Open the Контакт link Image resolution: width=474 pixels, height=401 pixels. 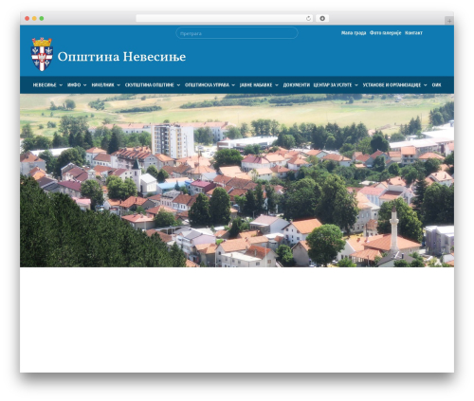[413, 33]
